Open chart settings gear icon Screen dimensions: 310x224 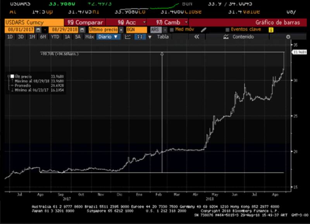[x=288, y=37]
